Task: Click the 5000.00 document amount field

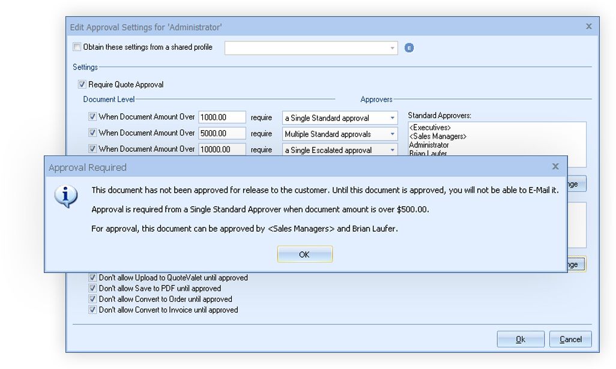Action: pos(222,133)
